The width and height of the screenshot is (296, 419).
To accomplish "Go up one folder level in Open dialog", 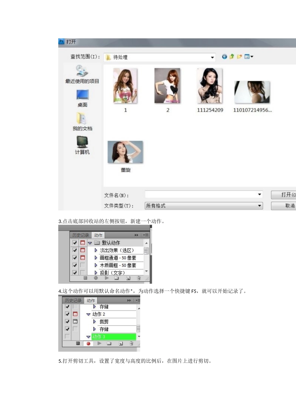I will click(232, 56).
